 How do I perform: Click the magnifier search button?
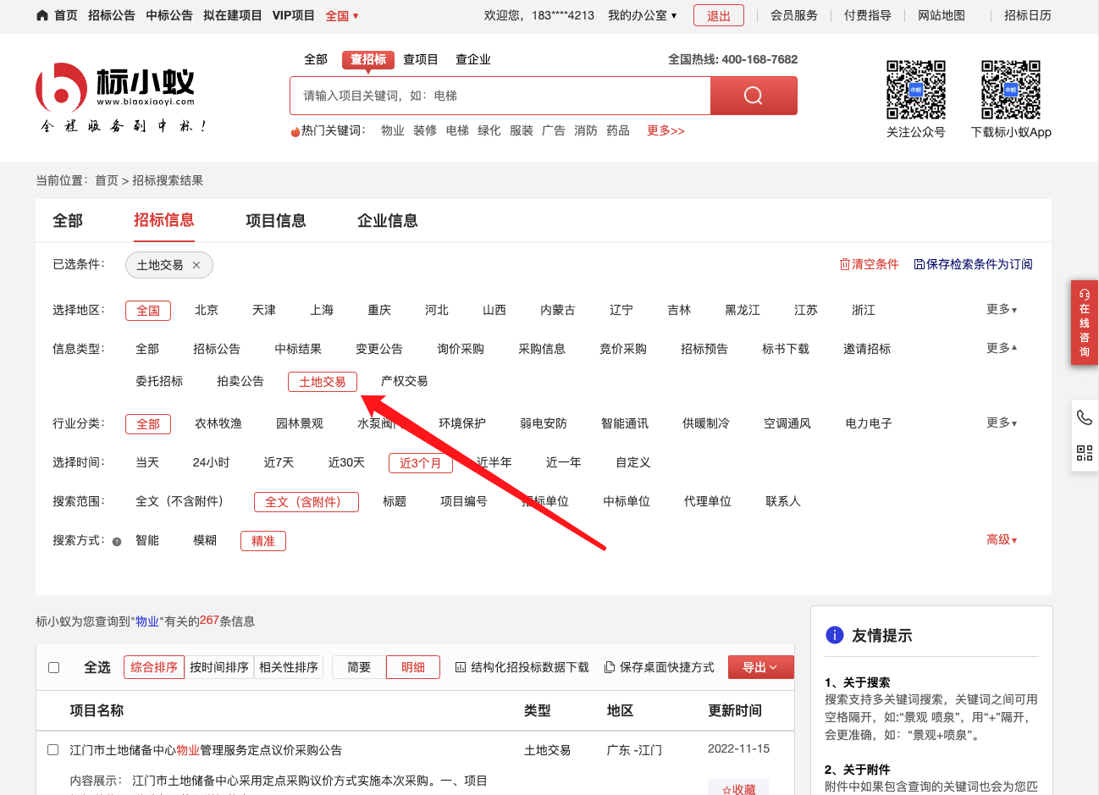point(753,96)
